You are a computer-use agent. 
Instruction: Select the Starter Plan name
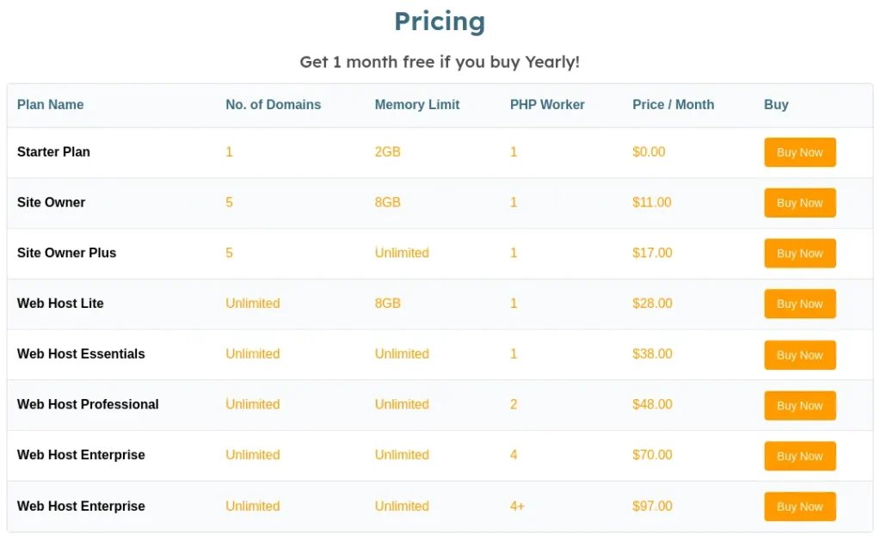pos(53,152)
